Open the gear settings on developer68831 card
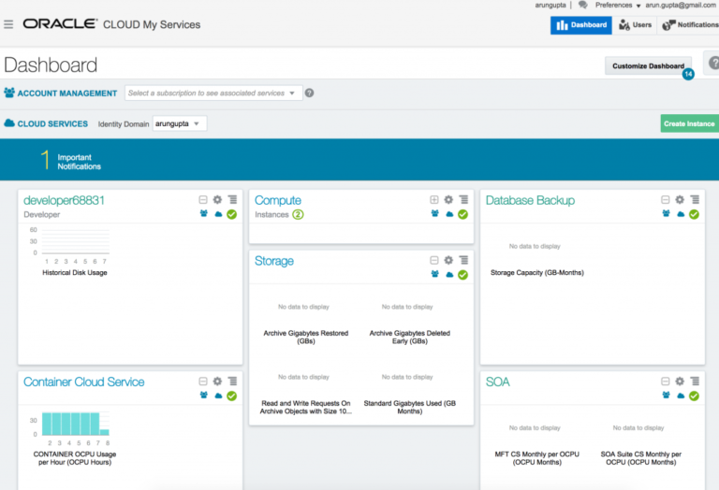This screenshot has height=490, width=719. coord(218,200)
